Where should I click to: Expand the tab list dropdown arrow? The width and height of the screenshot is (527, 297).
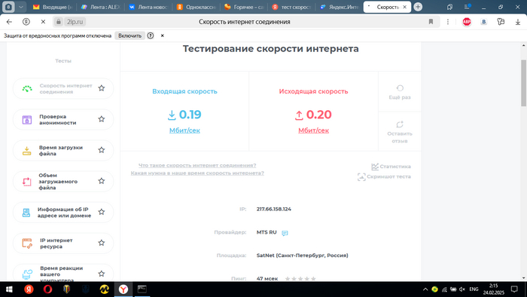click(20, 7)
